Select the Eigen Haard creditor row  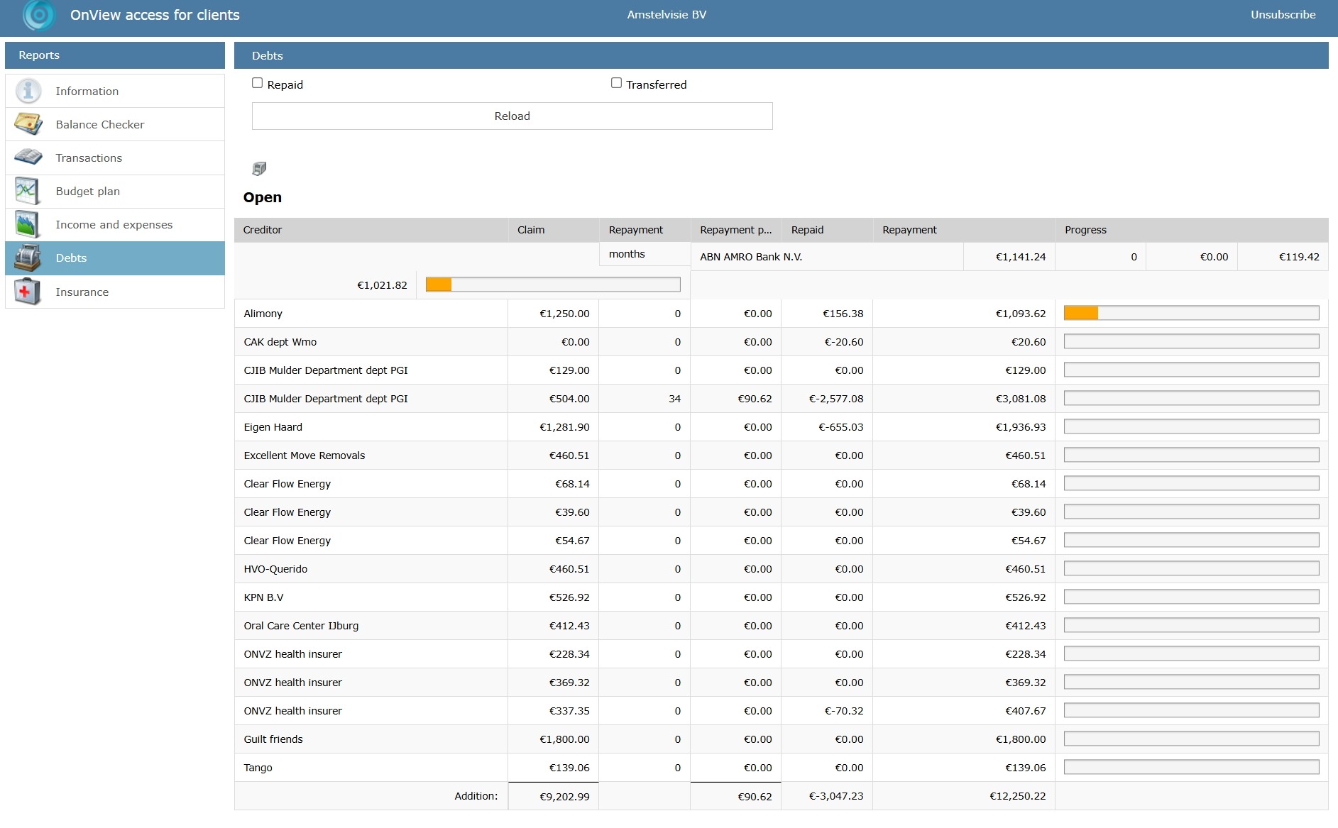pyautogui.click(x=273, y=427)
